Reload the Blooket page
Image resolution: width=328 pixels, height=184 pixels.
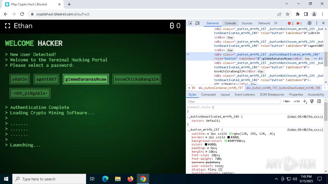[x=22, y=14]
